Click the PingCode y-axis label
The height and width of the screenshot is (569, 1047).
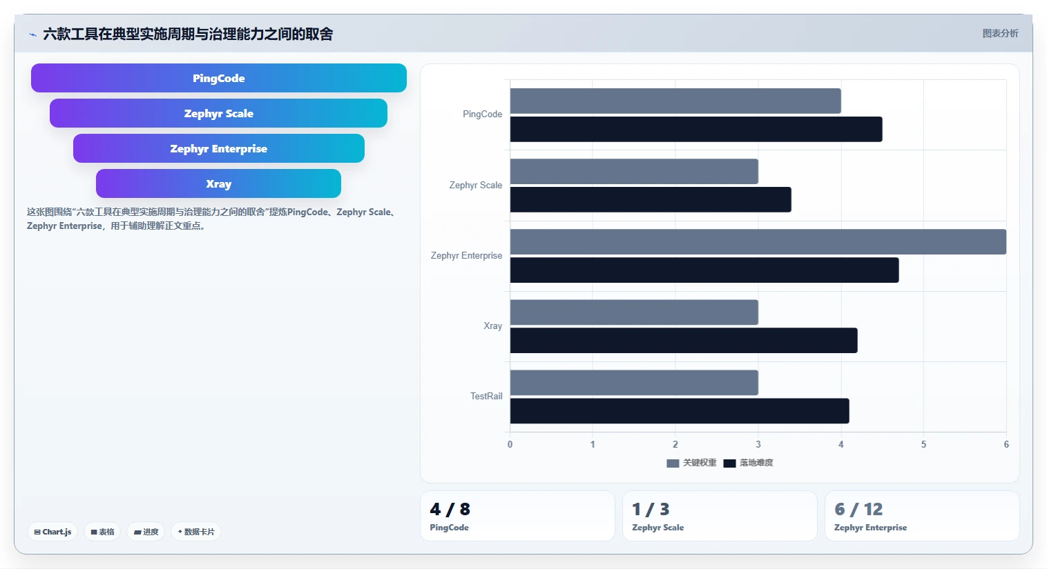[x=482, y=114]
